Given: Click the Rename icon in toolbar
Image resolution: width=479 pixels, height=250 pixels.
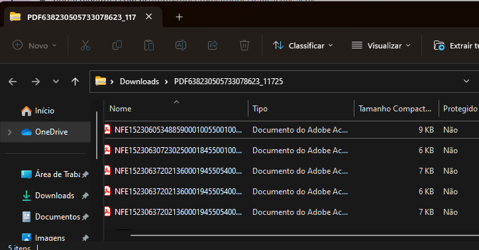Looking at the screenshot, I should tap(181, 46).
